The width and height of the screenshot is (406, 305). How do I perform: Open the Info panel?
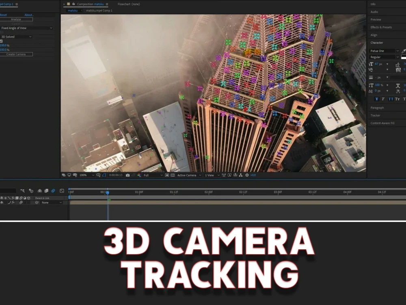(373, 4)
